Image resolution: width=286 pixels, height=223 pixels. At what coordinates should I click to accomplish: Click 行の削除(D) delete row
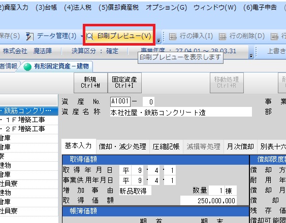point(241,36)
